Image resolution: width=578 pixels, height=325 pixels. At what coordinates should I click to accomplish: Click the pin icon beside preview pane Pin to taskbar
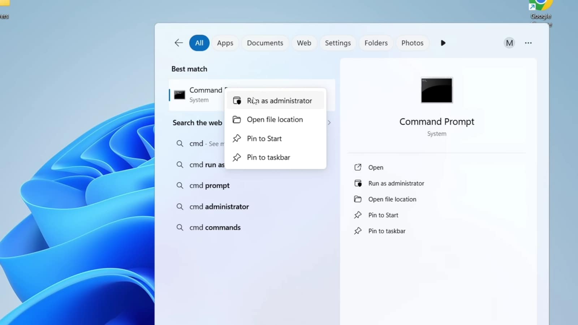point(358,231)
